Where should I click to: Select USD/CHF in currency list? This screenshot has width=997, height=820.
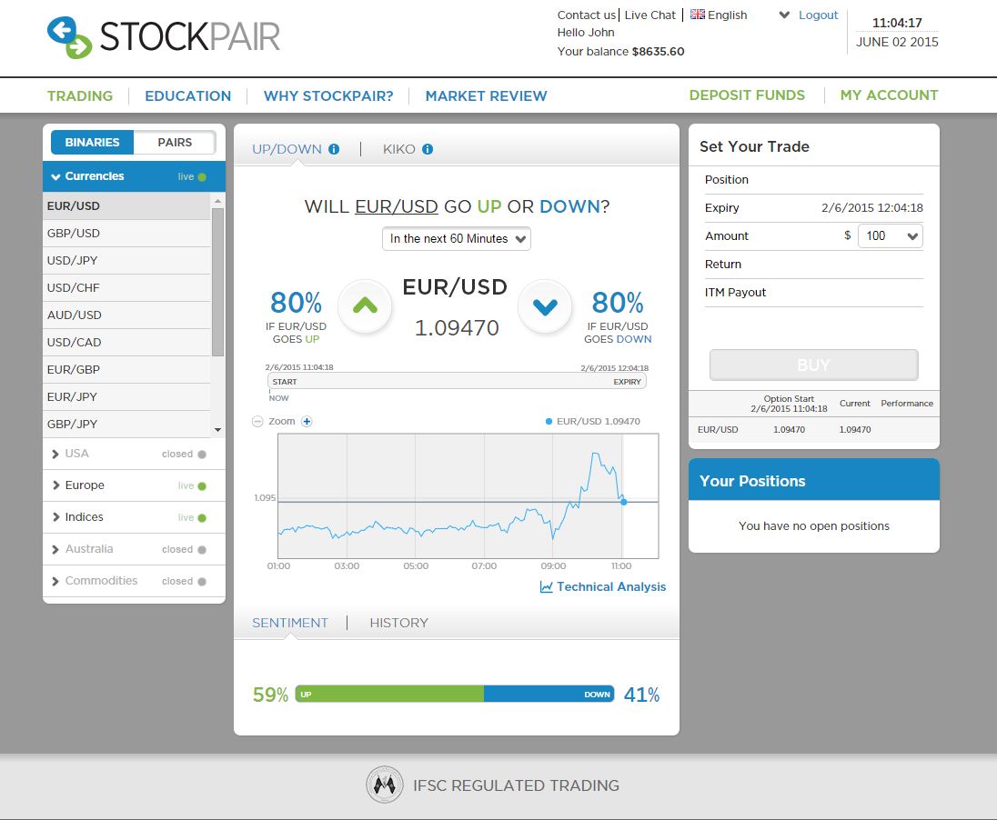pyautogui.click(x=126, y=288)
